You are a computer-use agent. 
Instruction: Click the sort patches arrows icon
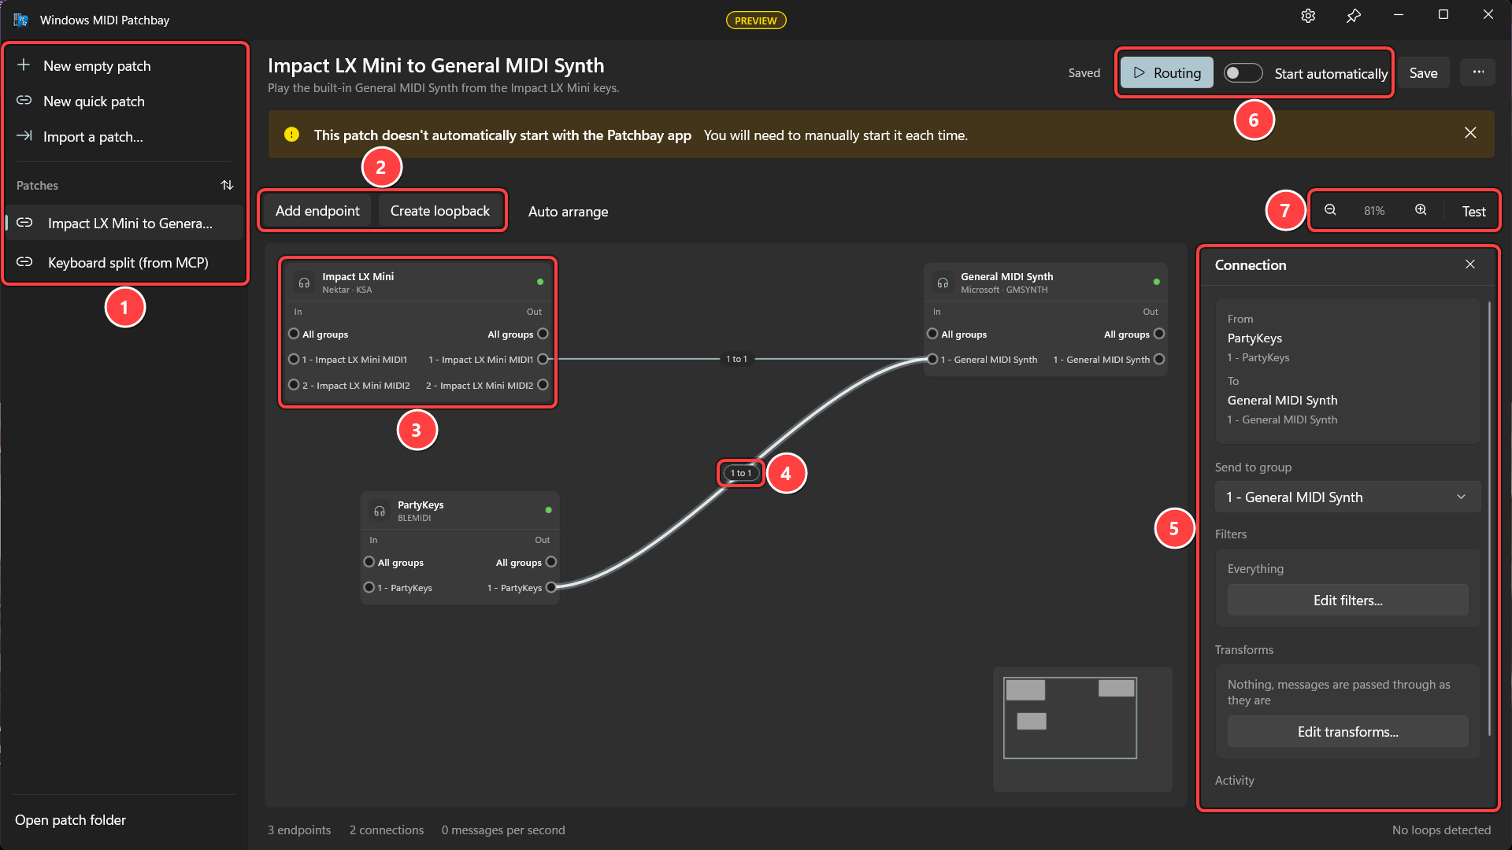(x=228, y=185)
